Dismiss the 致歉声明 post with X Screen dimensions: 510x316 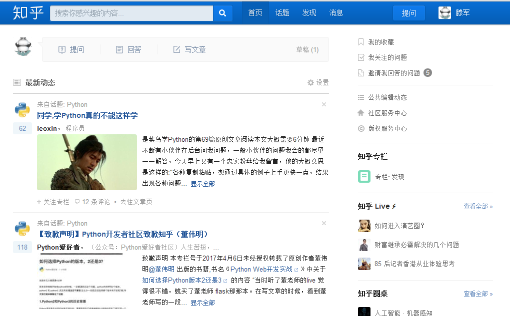point(324,223)
